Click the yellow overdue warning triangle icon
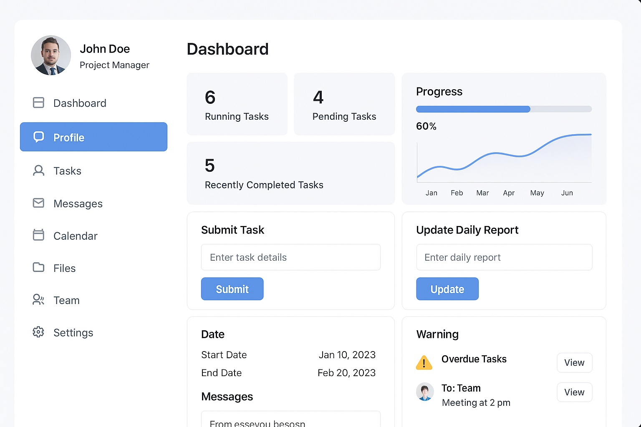The height and width of the screenshot is (427, 641). coord(424,363)
